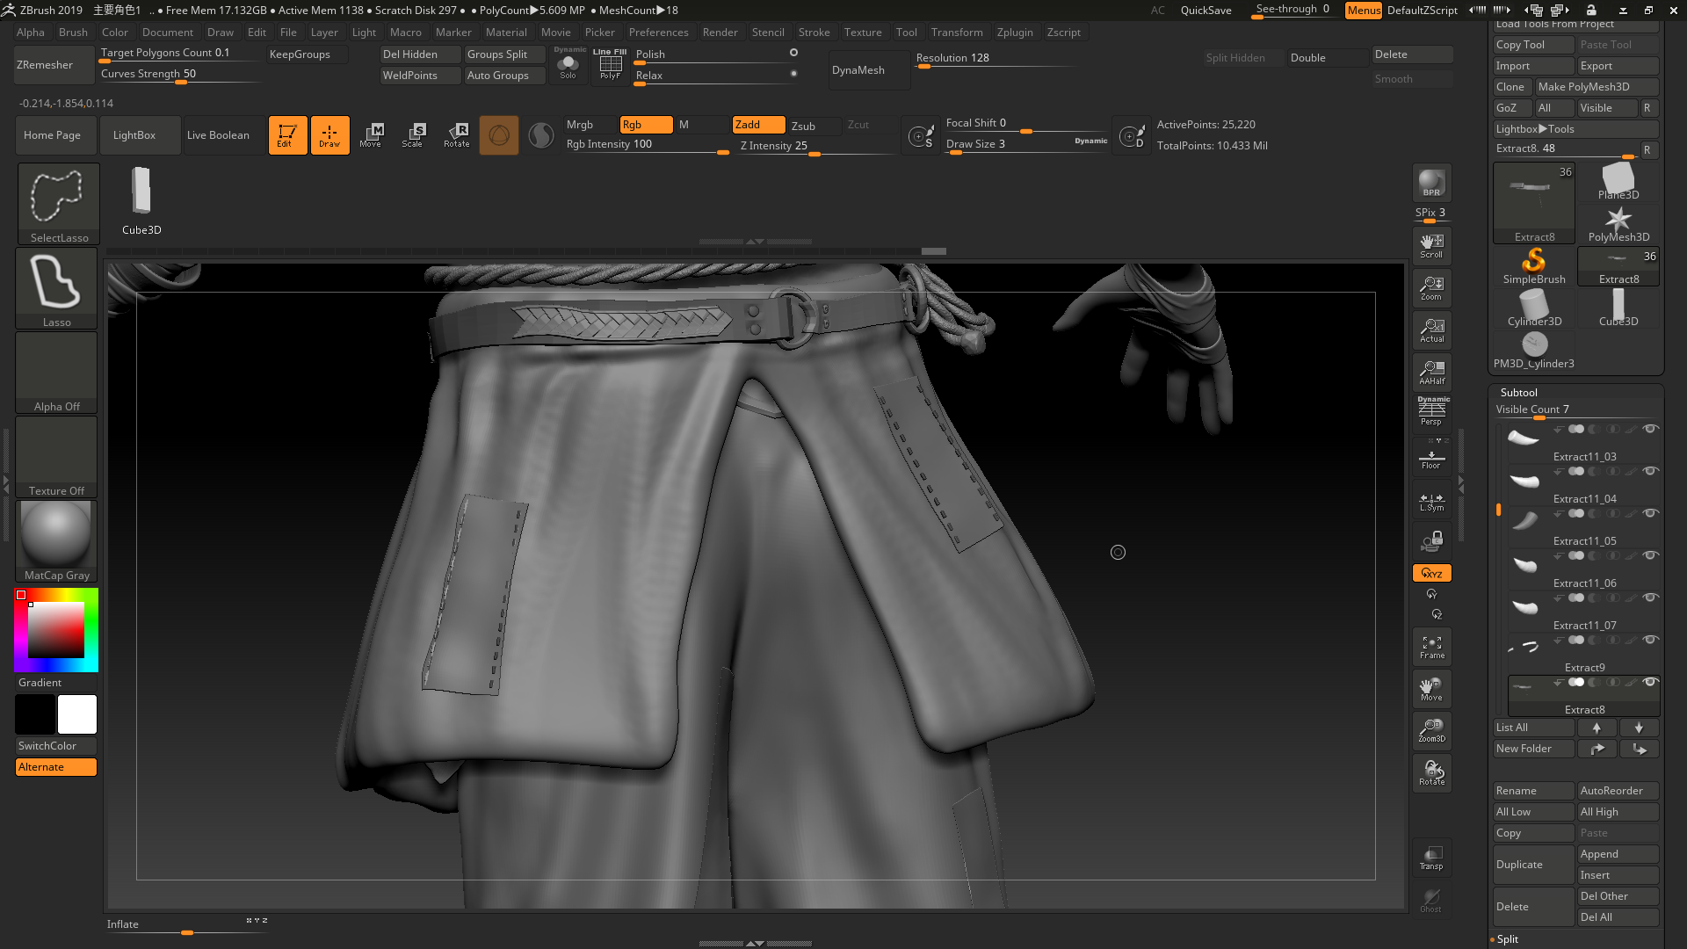Select the SimpleBrush tool

[x=1533, y=266]
